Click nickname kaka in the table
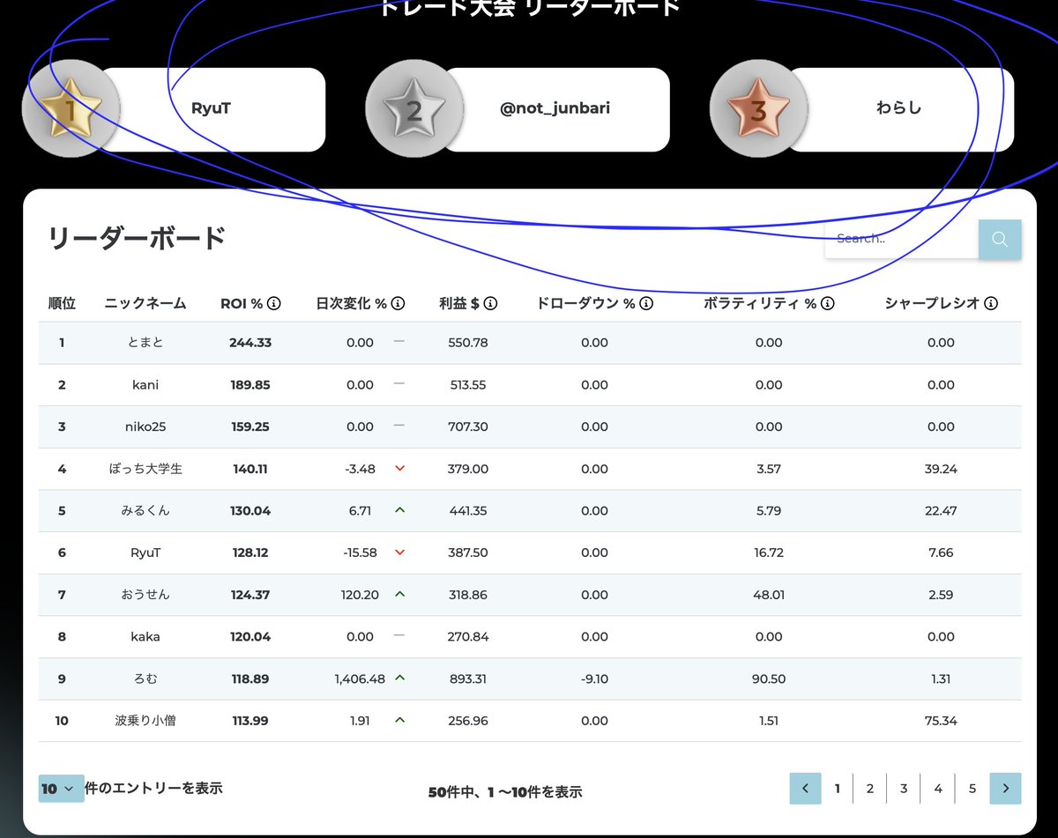1058x838 pixels. 145,636
